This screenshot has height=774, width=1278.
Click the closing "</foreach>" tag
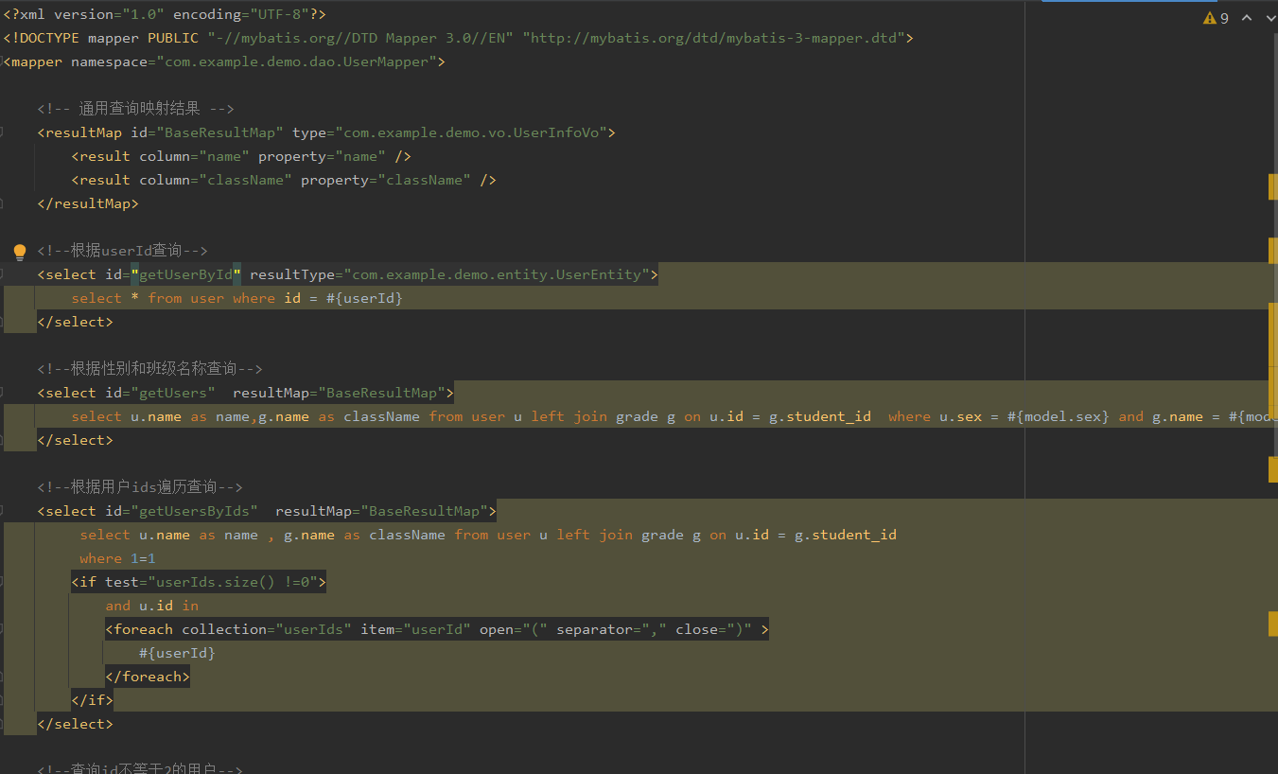148,677
